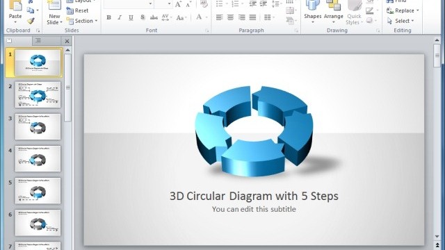Viewport: 445px width, 250px height.
Task: Click the Paste clipboard icon
Action: pos(15,6)
